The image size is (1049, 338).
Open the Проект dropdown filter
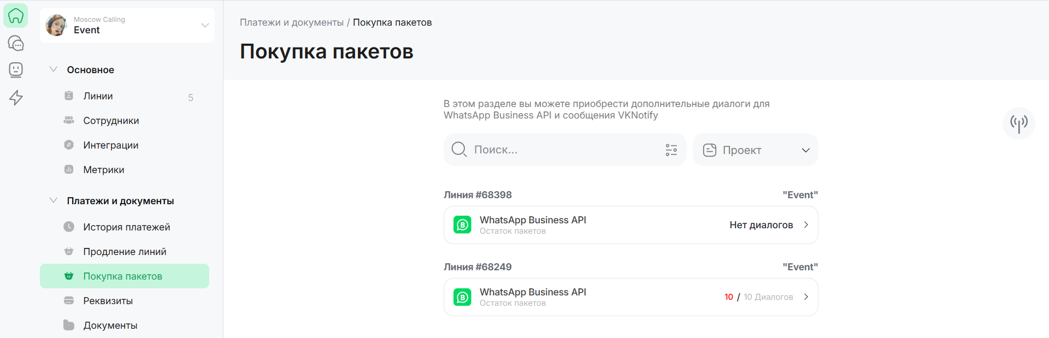click(x=755, y=150)
